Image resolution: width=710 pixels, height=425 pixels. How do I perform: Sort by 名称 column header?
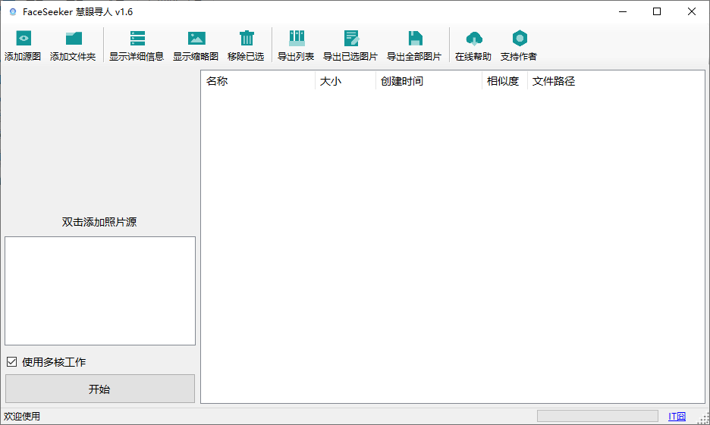click(x=257, y=81)
